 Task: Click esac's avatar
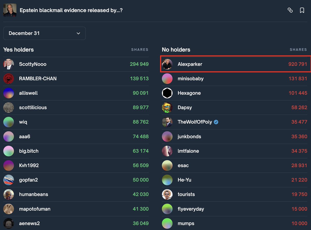tap(167, 166)
